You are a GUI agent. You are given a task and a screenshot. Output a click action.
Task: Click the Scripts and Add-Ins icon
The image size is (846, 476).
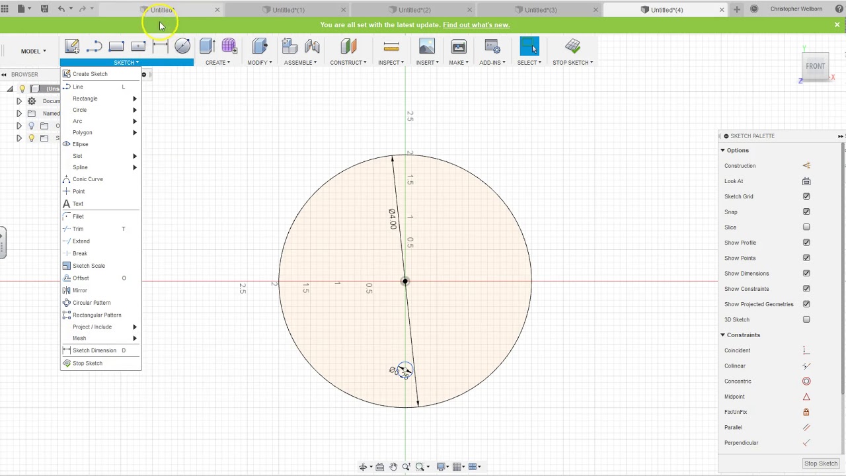point(492,46)
